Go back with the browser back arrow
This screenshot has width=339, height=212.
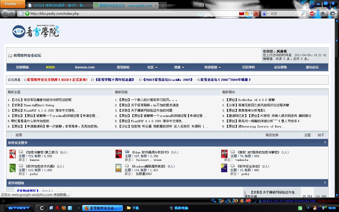tap(5, 14)
